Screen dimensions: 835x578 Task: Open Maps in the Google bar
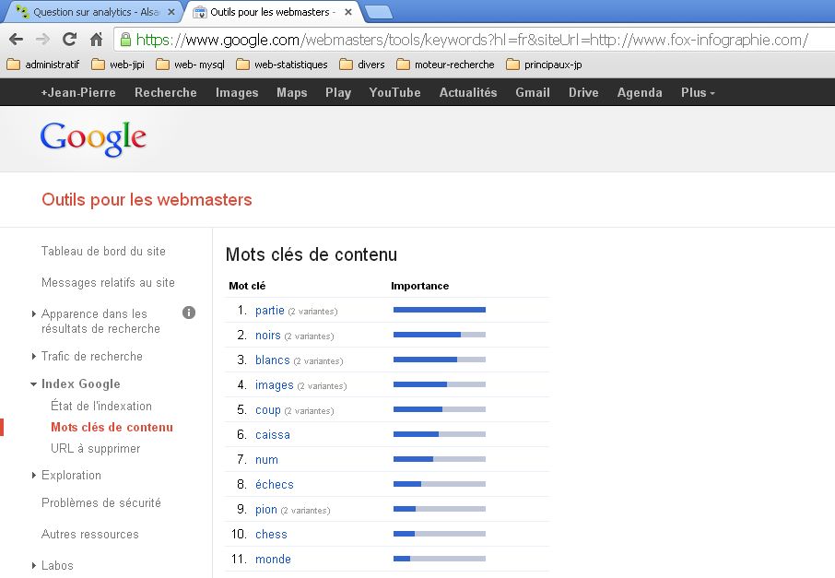point(292,92)
